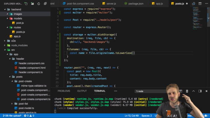210x118 pixels.
Task: Click the code minimap preview
Action: pos(198,18)
